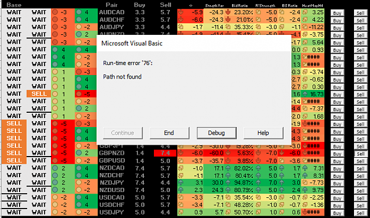Click the dialog's 'Path not found' message text
This screenshot has width=370, height=218.
pyautogui.click(x=122, y=77)
